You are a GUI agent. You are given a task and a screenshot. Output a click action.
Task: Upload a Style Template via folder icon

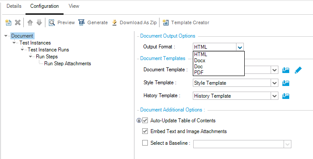pyautogui.click(x=286, y=83)
